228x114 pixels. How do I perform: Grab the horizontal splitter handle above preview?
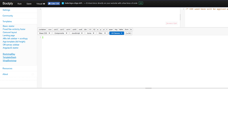point(148,88)
